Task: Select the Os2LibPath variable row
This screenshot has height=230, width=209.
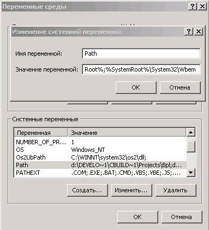Action: pyautogui.click(x=100, y=157)
